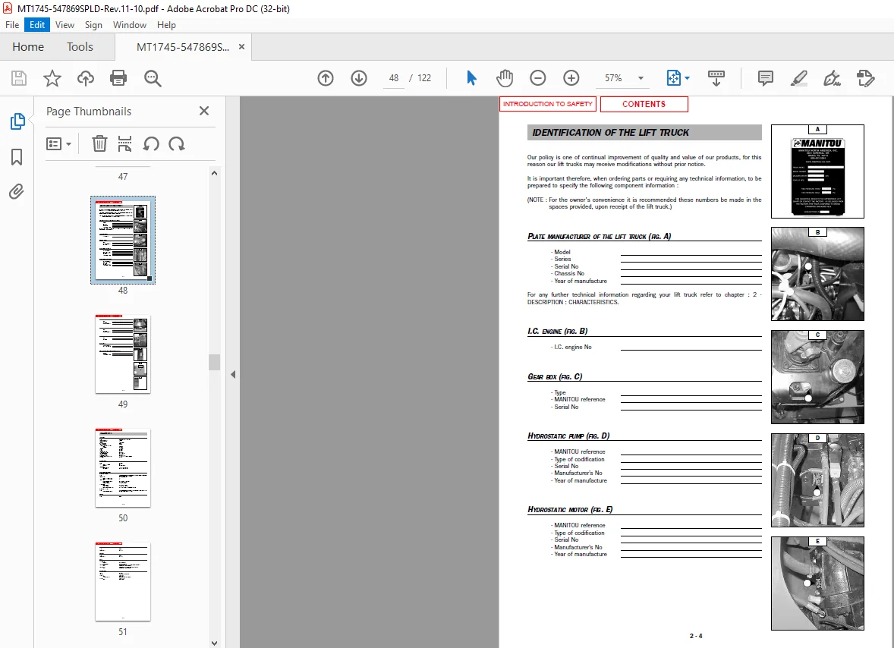
Task: Print the document
Action: click(118, 78)
